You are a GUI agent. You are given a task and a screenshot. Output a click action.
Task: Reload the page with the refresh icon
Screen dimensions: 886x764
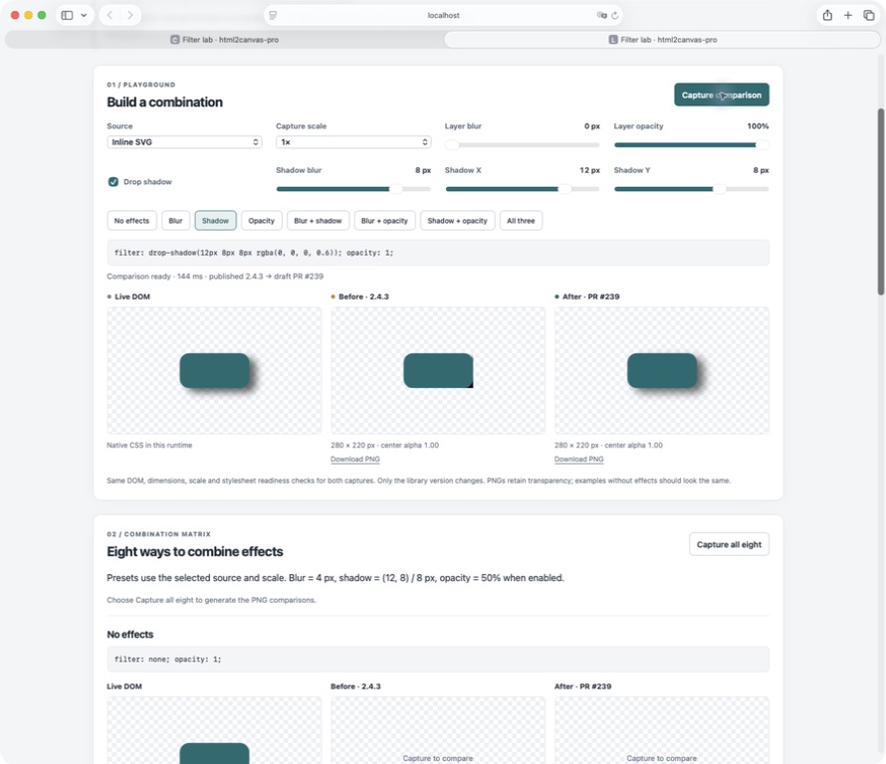[x=615, y=15]
